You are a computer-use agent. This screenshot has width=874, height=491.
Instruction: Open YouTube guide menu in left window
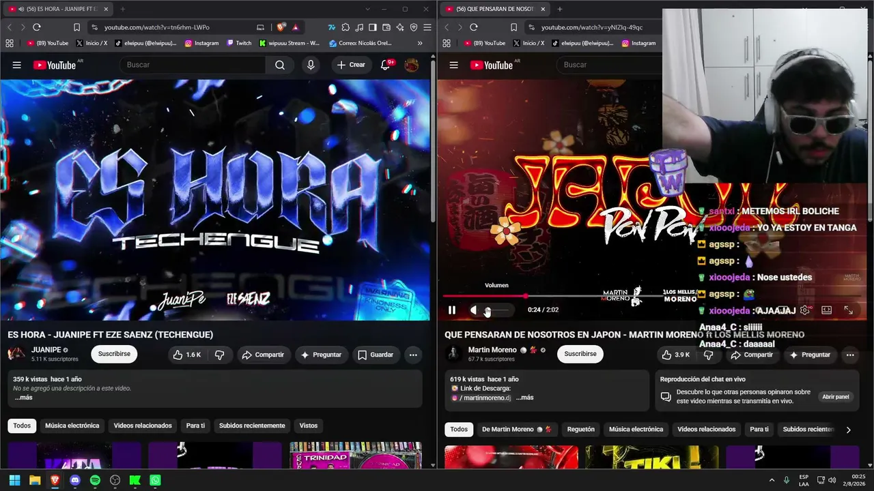click(x=16, y=65)
